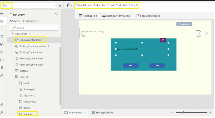Open the virtual agent icon at bottom of rail
This screenshot has width=215, height=118.
2,112
